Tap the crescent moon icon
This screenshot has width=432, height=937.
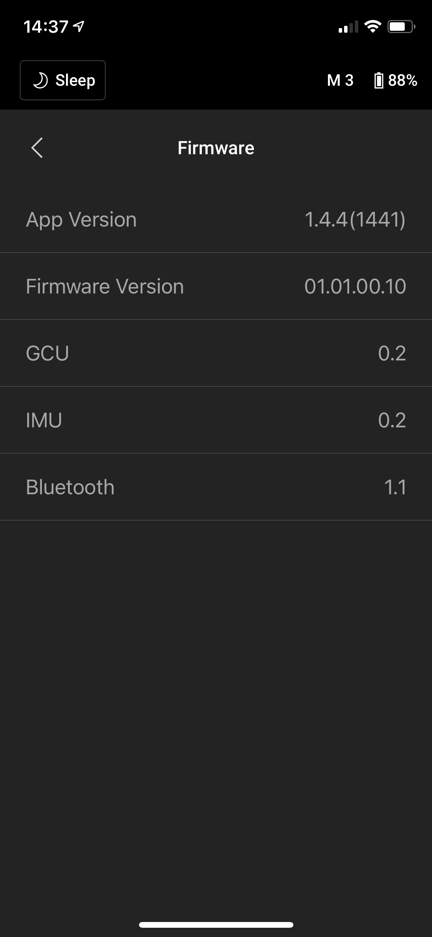click(40, 80)
